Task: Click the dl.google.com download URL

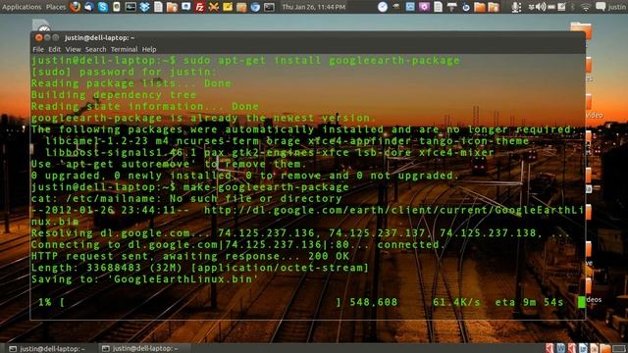Action: pyautogui.click(x=394, y=210)
